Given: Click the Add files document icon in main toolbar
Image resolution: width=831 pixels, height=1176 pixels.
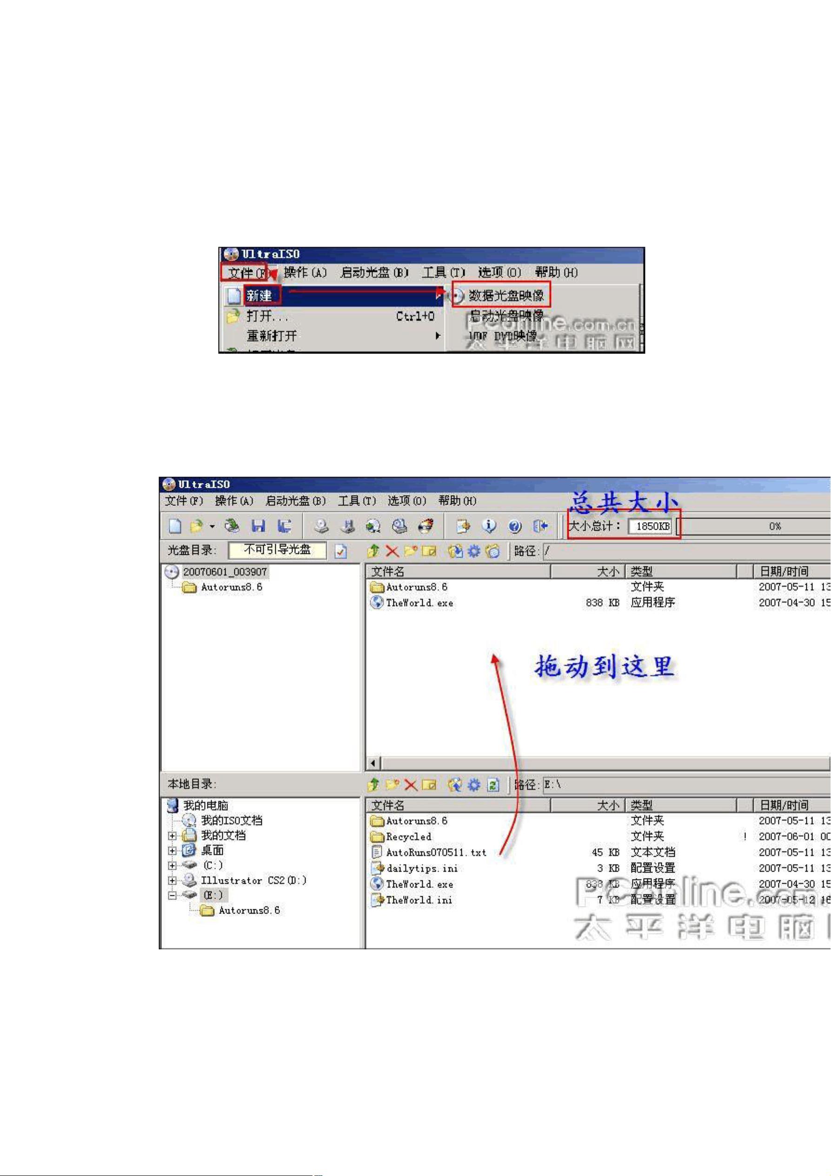Looking at the screenshot, I should (464, 526).
